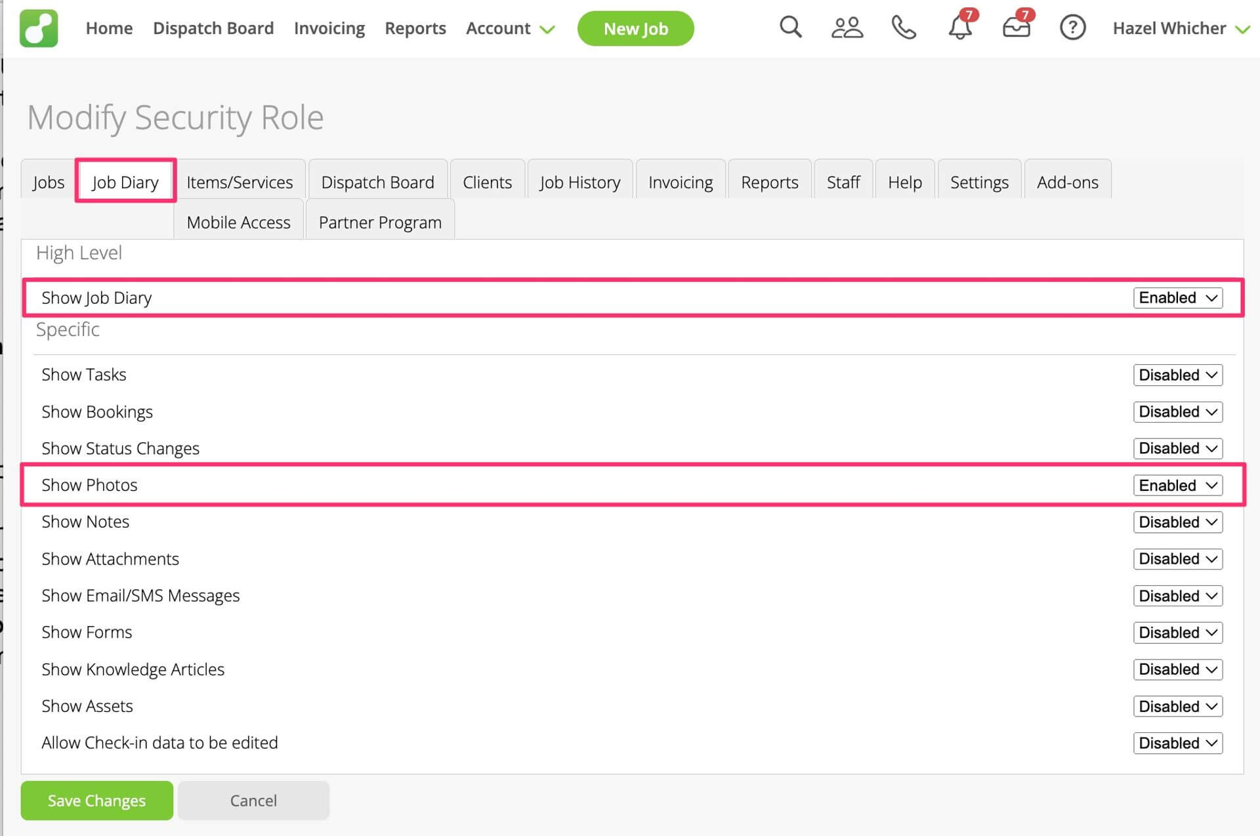This screenshot has width=1260, height=836.
Task: Open the Show Assets dropdown
Action: (x=1177, y=707)
